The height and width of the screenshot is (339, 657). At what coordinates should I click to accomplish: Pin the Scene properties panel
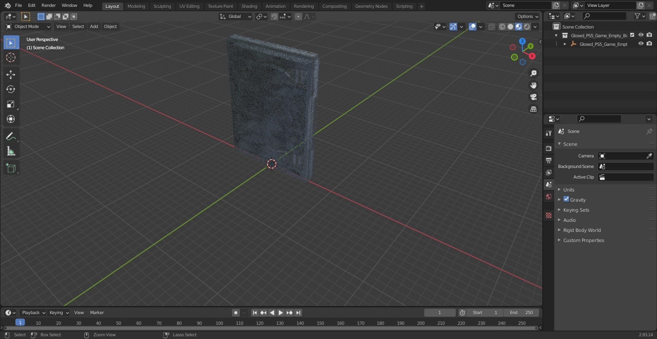click(x=649, y=131)
